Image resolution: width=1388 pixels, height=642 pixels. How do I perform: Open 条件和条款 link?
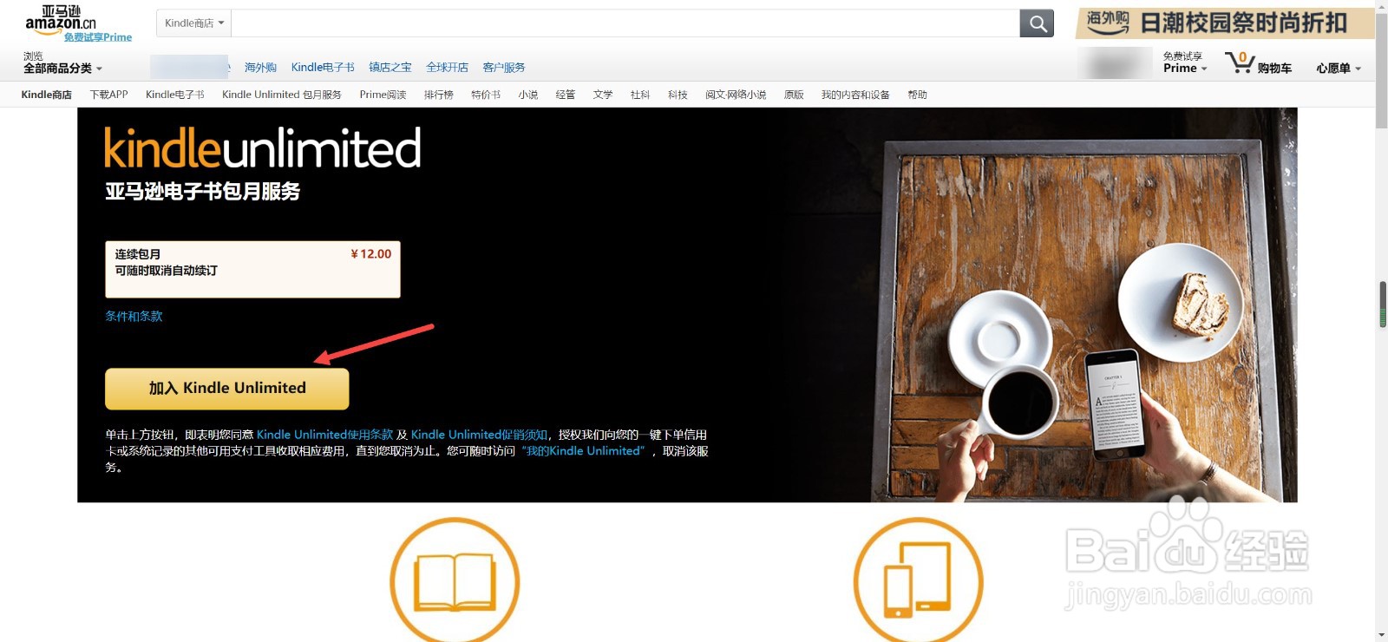134,316
